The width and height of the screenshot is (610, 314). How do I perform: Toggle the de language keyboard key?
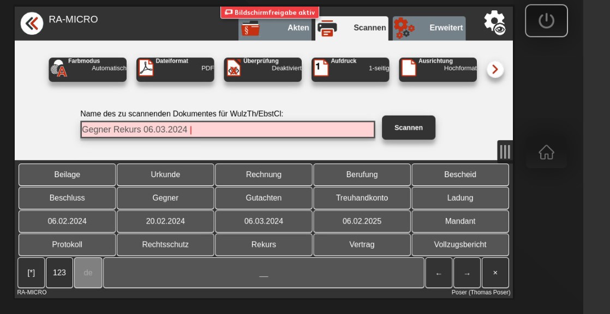click(x=88, y=273)
